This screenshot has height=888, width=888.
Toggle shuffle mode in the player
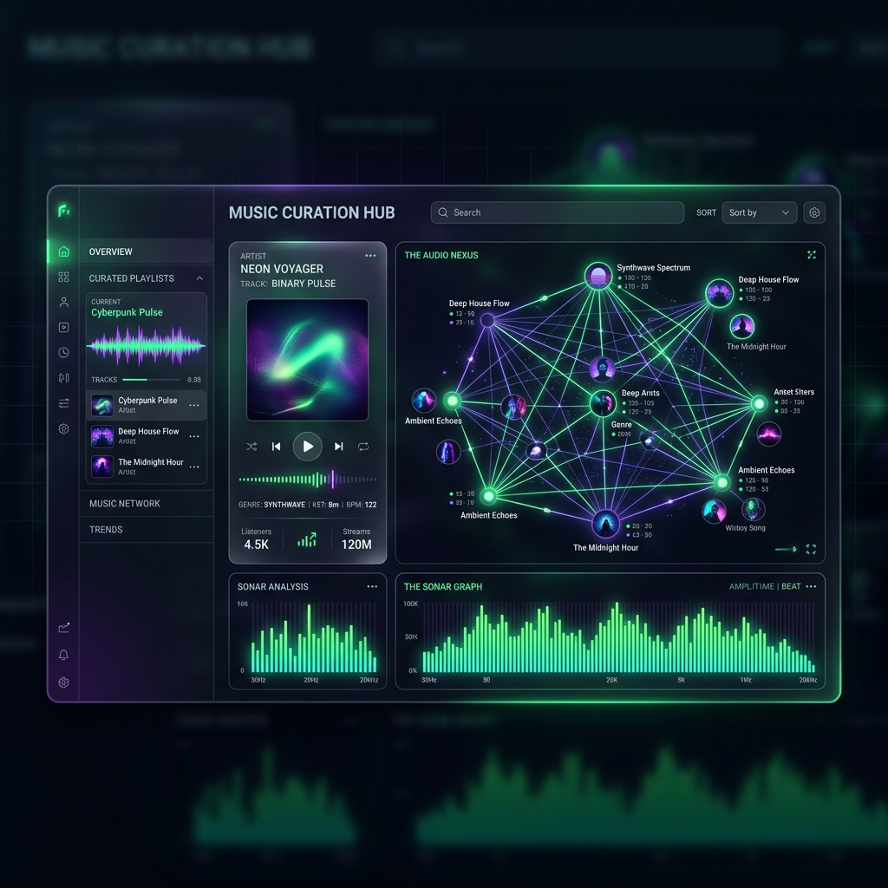(x=251, y=447)
